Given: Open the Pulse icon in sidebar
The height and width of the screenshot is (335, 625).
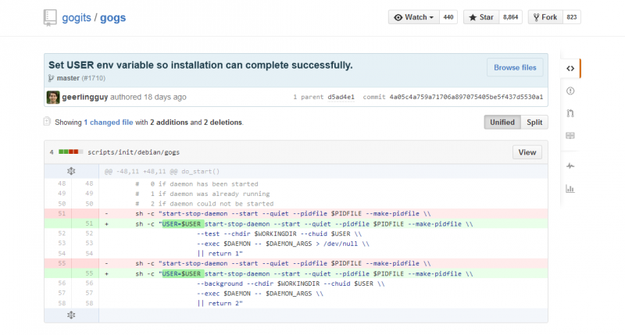Looking at the screenshot, I should pos(570,166).
